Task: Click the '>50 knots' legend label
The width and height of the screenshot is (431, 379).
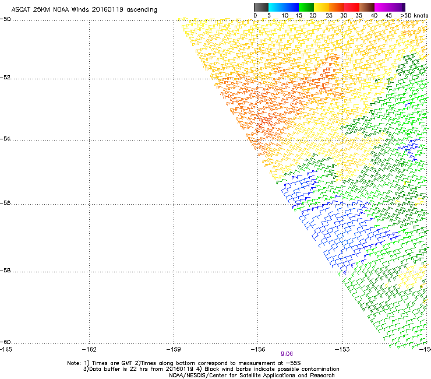Action: coord(414,16)
